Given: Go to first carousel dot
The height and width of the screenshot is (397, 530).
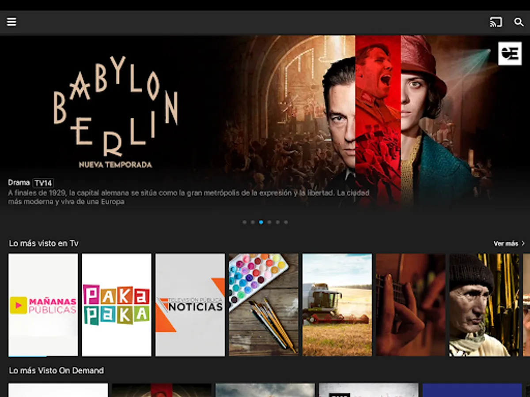Looking at the screenshot, I should coord(245,222).
